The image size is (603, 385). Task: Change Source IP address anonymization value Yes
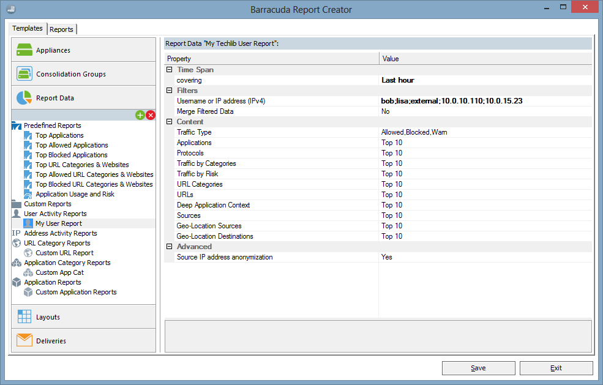(485, 257)
